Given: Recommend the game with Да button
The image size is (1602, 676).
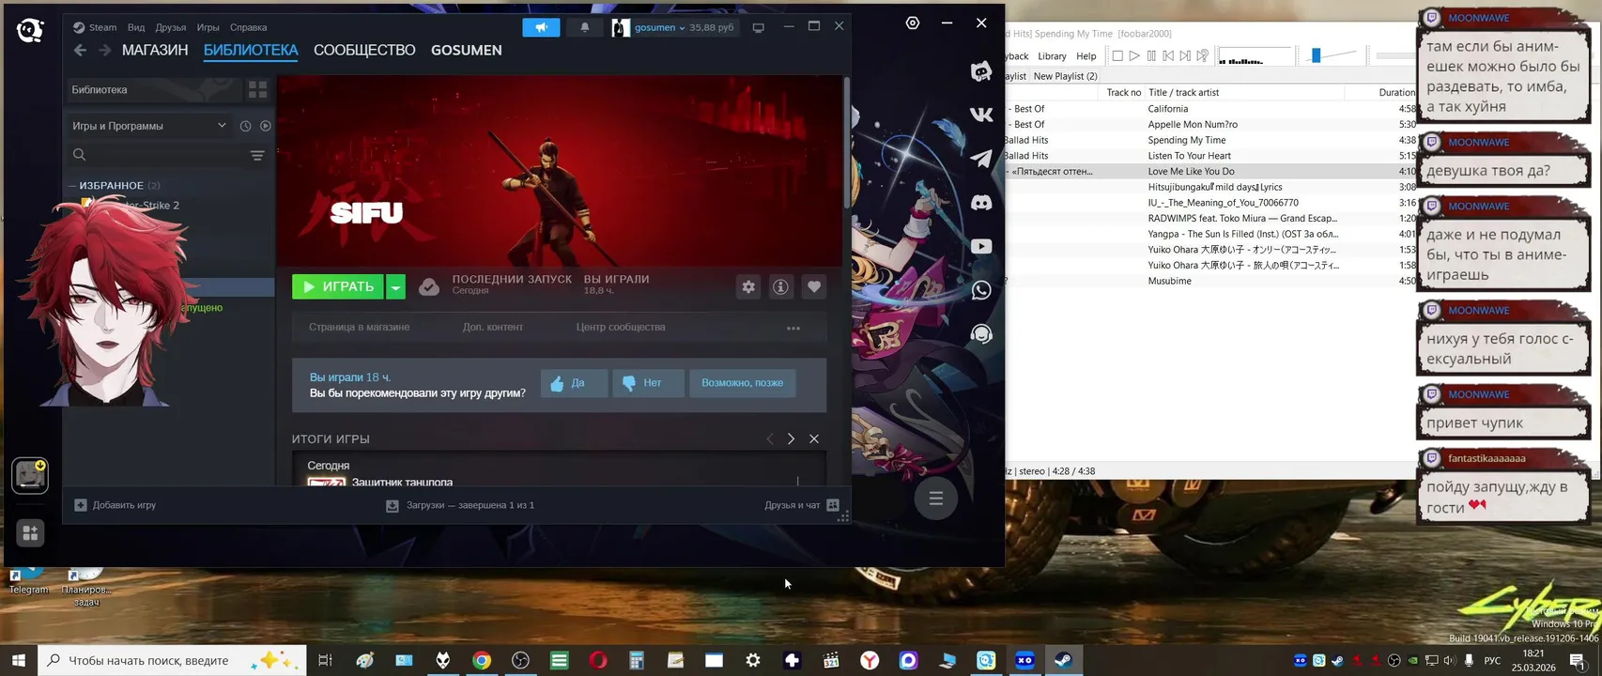Looking at the screenshot, I should click(574, 383).
